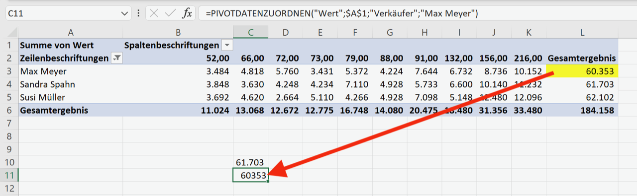
Task: Select column I header
Action: pos(459,32)
